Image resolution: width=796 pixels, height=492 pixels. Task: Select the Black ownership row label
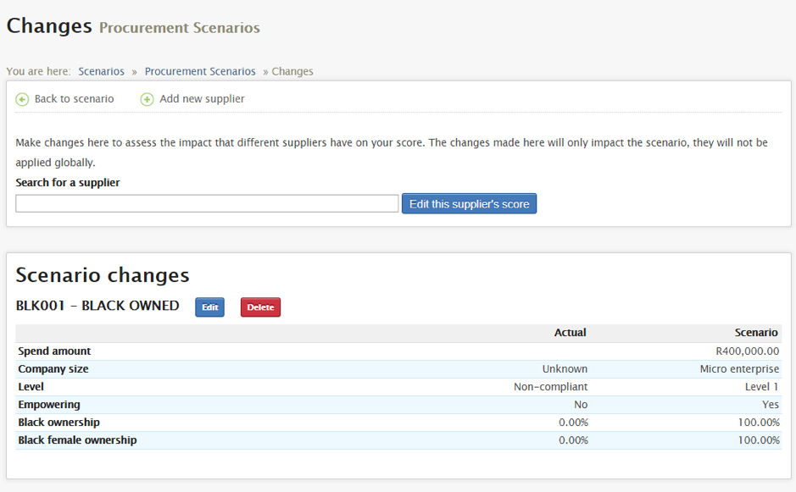click(x=58, y=423)
